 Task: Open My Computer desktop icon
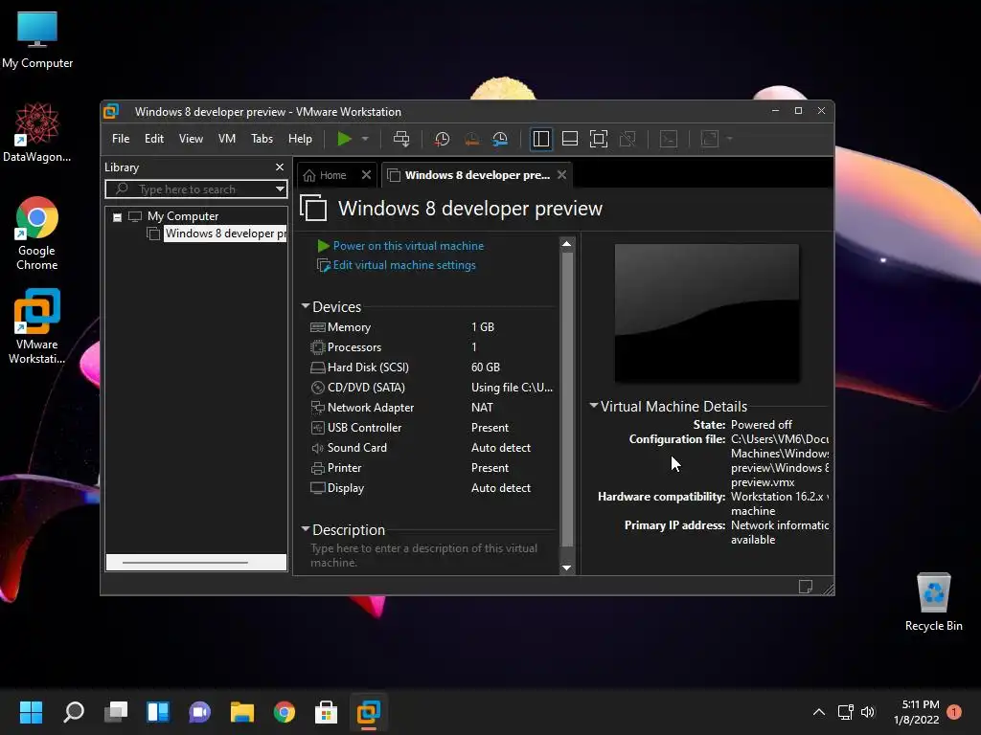pyautogui.click(x=37, y=40)
